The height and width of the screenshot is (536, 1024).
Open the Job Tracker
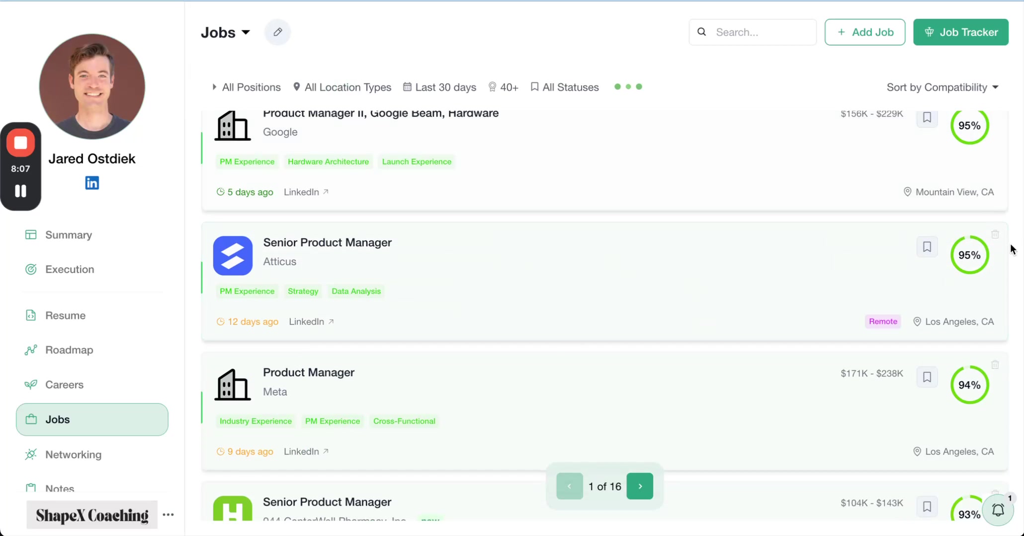tap(960, 32)
